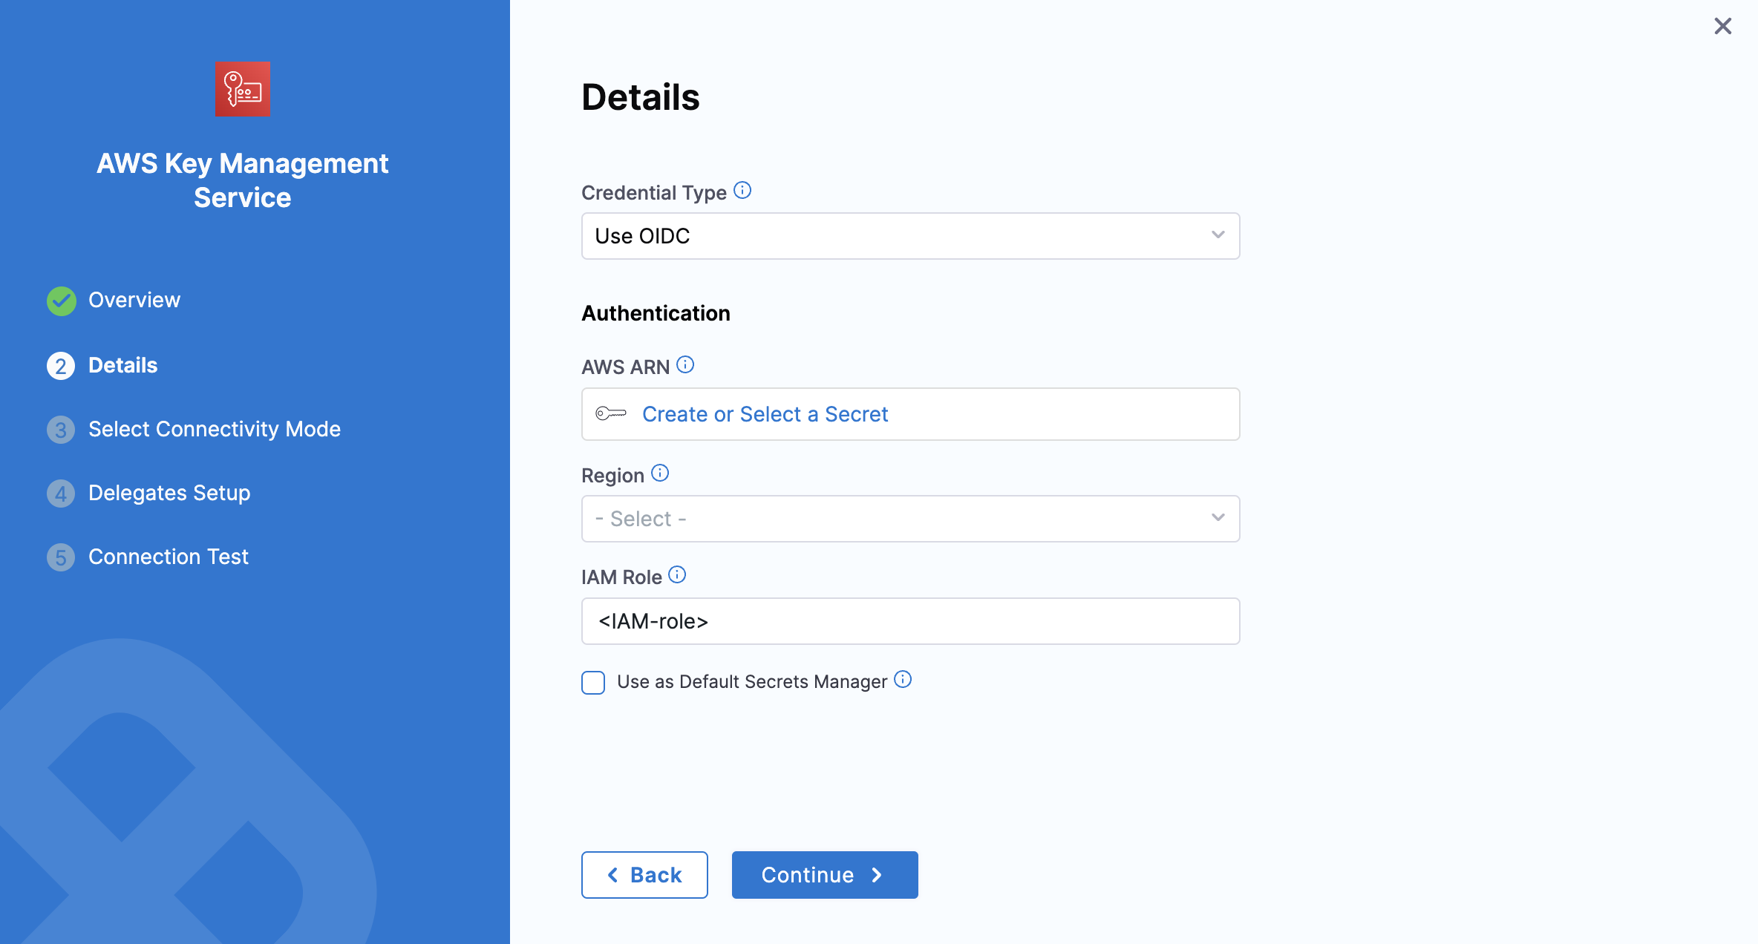Select the Details step menu item
The height and width of the screenshot is (944, 1758).
point(122,364)
